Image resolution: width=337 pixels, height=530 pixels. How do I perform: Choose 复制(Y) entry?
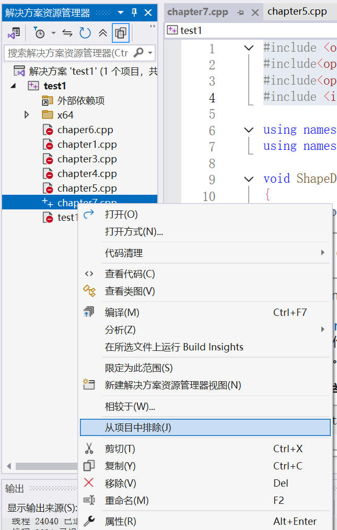click(x=205, y=466)
